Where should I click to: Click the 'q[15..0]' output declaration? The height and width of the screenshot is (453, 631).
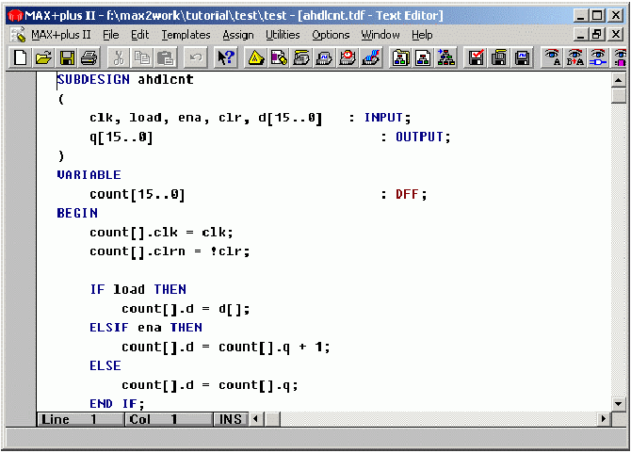pyautogui.click(x=121, y=138)
